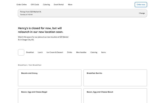The height and width of the screenshot is (103, 165).
Task: Open the Breakfast Burrito item card
Action: click(x=115, y=78)
